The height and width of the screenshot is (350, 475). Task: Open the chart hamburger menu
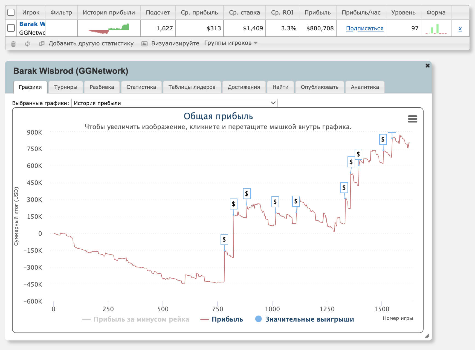tap(412, 119)
